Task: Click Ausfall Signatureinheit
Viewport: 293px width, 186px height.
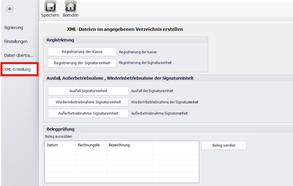Action: click(x=88, y=91)
